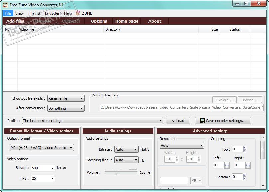Open Output format dropdown
269x192 pixels.
(x=42, y=148)
